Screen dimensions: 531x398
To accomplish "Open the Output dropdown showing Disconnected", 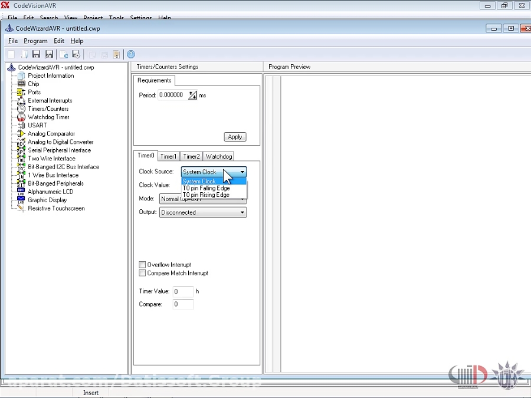I will tap(244, 212).
